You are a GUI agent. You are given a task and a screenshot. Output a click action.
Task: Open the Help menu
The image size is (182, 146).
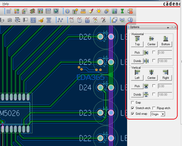coord(6,4)
